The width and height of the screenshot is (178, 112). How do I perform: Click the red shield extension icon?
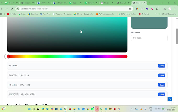click(152, 9)
